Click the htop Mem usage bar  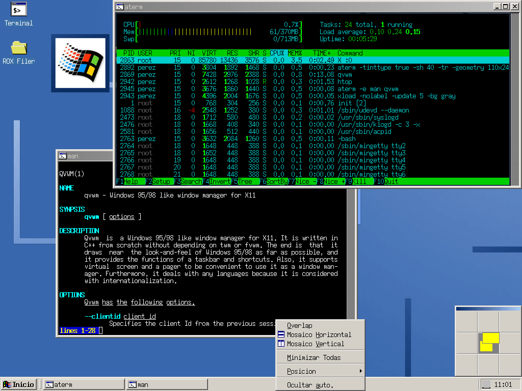(x=213, y=32)
